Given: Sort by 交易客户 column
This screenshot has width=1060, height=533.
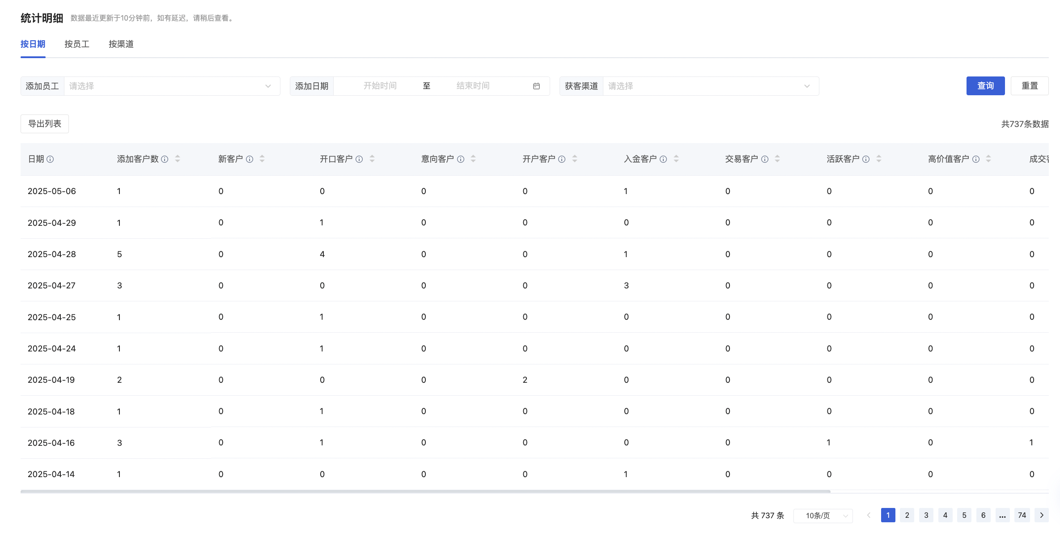Looking at the screenshot, I should (x=777, y=159).
